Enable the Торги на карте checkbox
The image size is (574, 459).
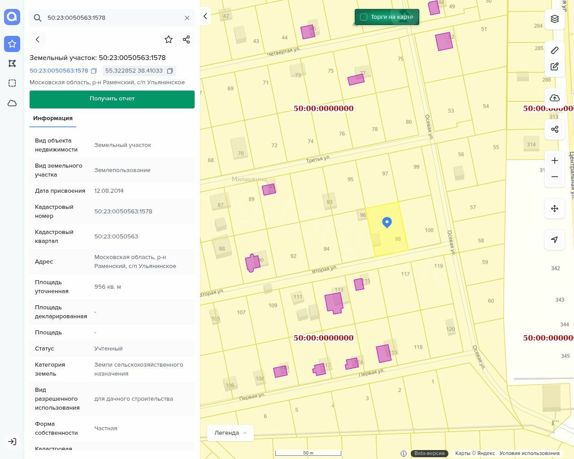pos(364,17)
